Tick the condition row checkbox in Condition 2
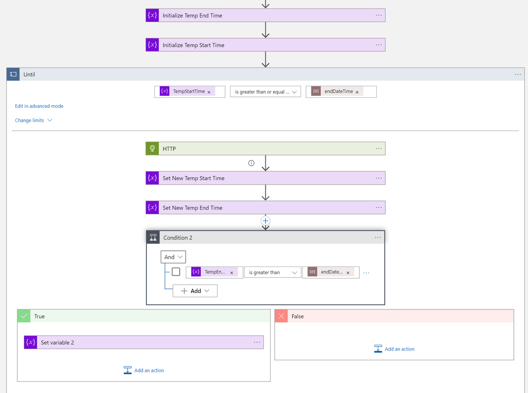This screenshot has width=528, height=393. click(176, 272)
